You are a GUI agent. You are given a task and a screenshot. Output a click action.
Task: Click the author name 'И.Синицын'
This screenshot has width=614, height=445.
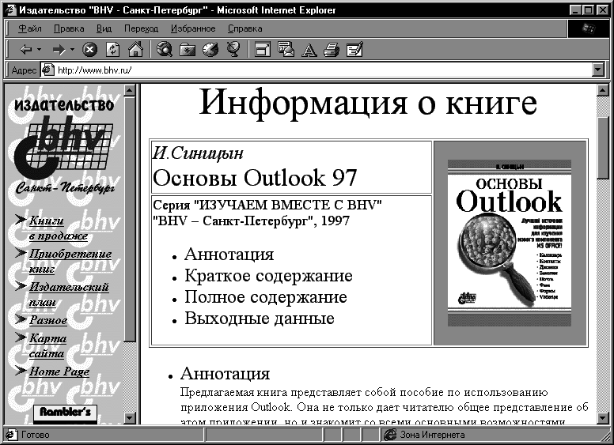[x=198, y=153]
